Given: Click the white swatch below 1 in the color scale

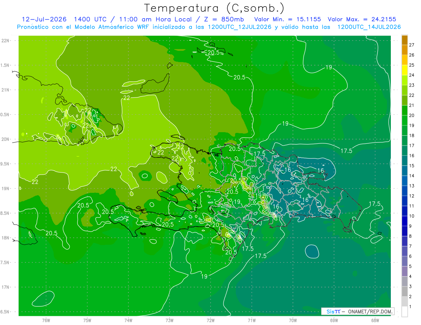Looking at the screenshot, I should (x=405, y=312).
